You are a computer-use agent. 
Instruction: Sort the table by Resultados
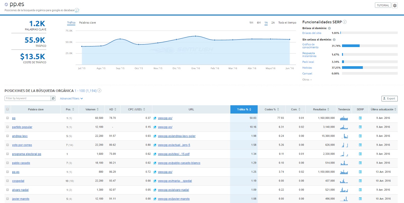[321, 109]
